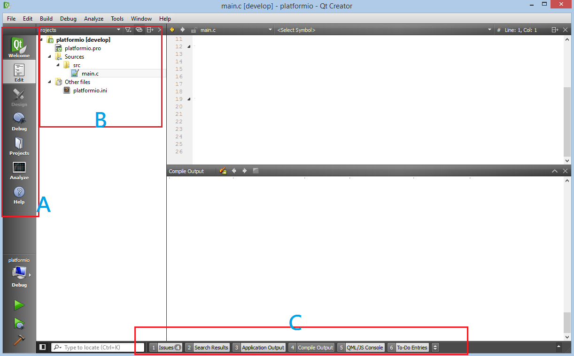Screen dimensions: 574x356
Task: Open the output pane selector stepper
Action: 435,348
